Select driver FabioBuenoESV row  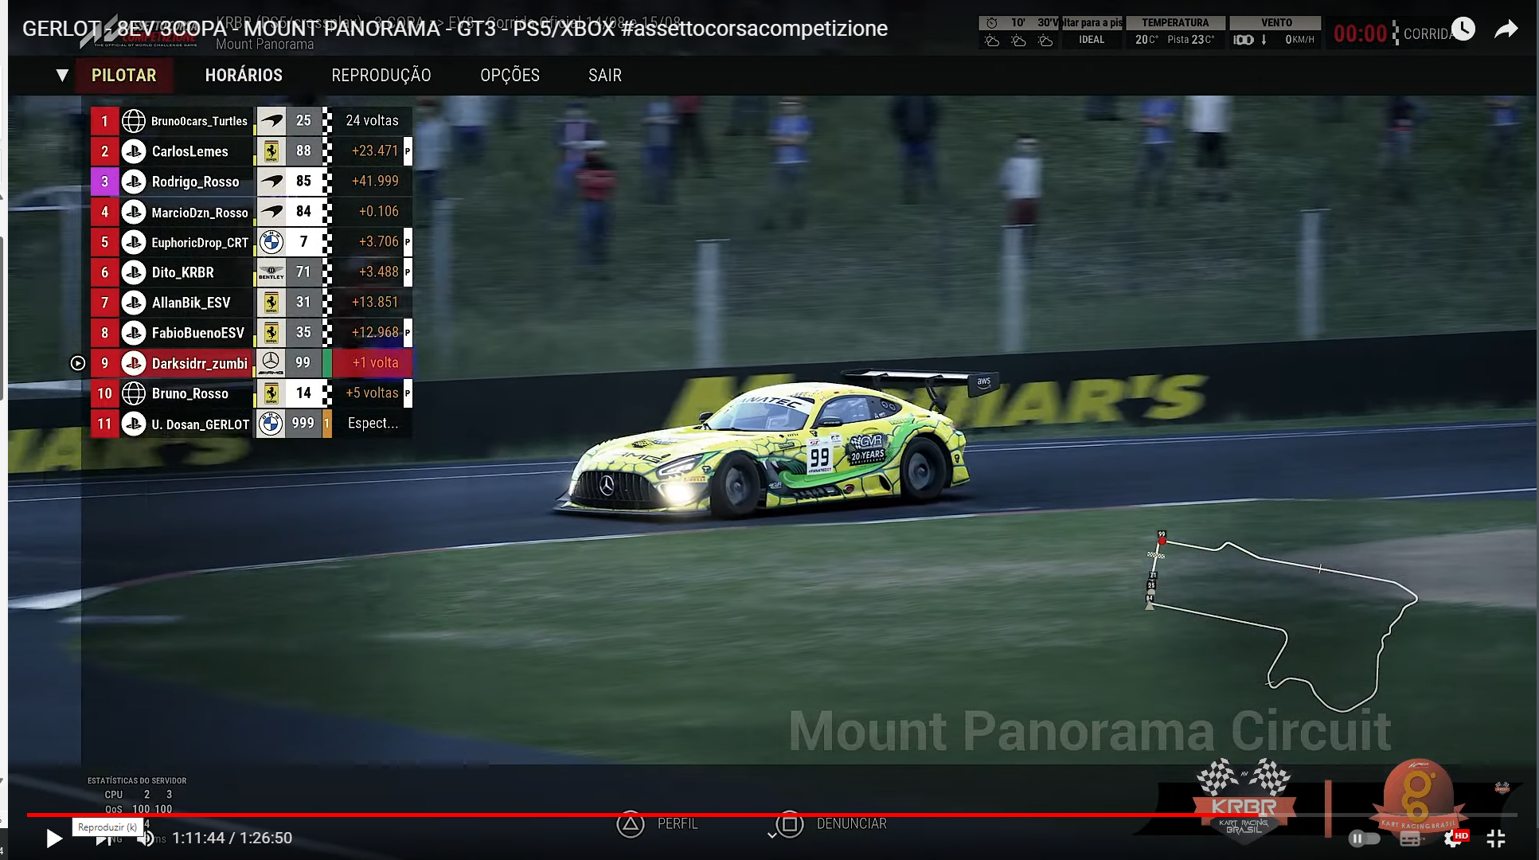[251, 333]
